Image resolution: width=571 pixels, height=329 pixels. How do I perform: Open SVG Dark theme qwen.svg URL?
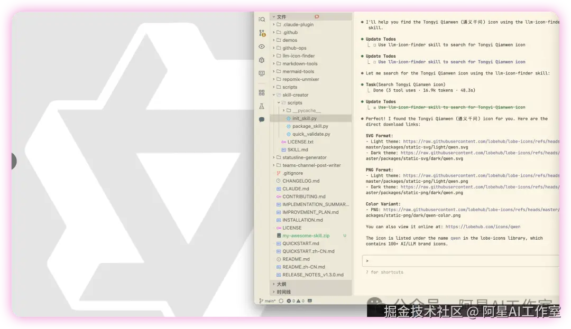click(x=480, y=153)
